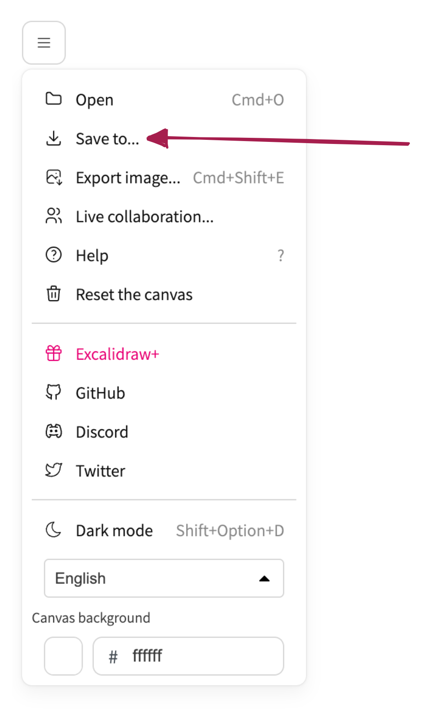This screenshot has height=723, width=421.
Task: Click the hex color input field ffffff
Action: point(189,656)
